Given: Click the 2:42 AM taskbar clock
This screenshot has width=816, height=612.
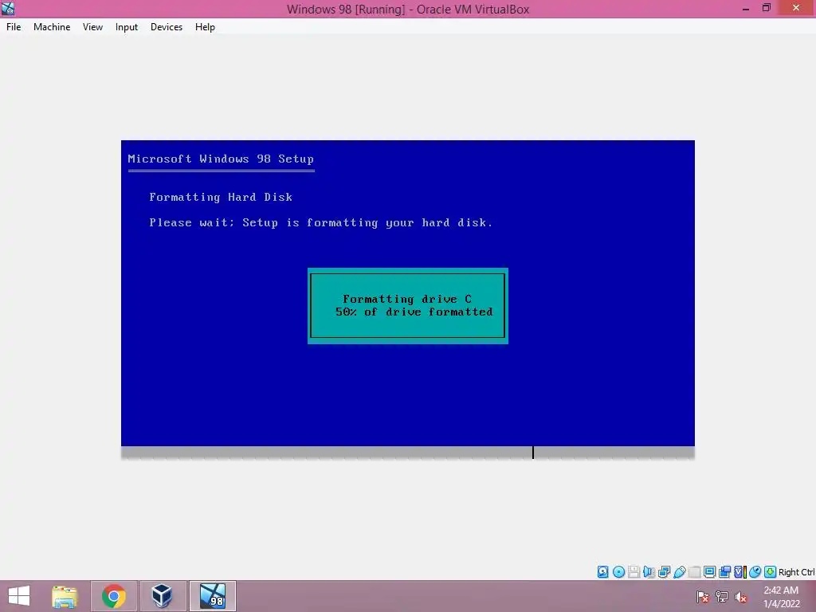Looking at the screenshot, I should pyautogui.click(x=781, y=590).
